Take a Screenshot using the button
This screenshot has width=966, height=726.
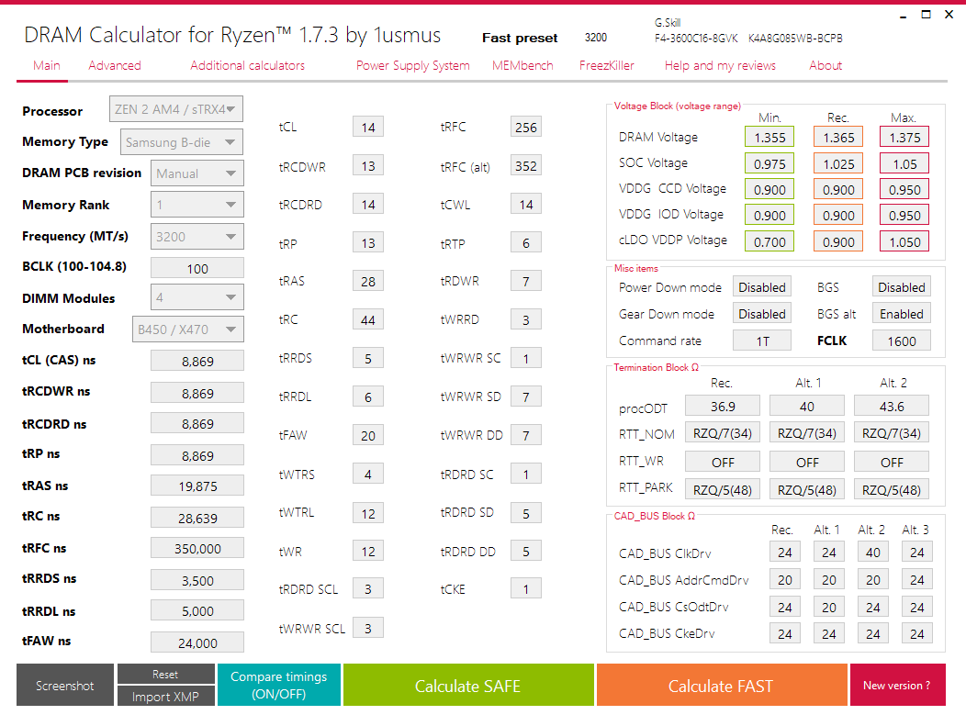click(x=64, y=685)
